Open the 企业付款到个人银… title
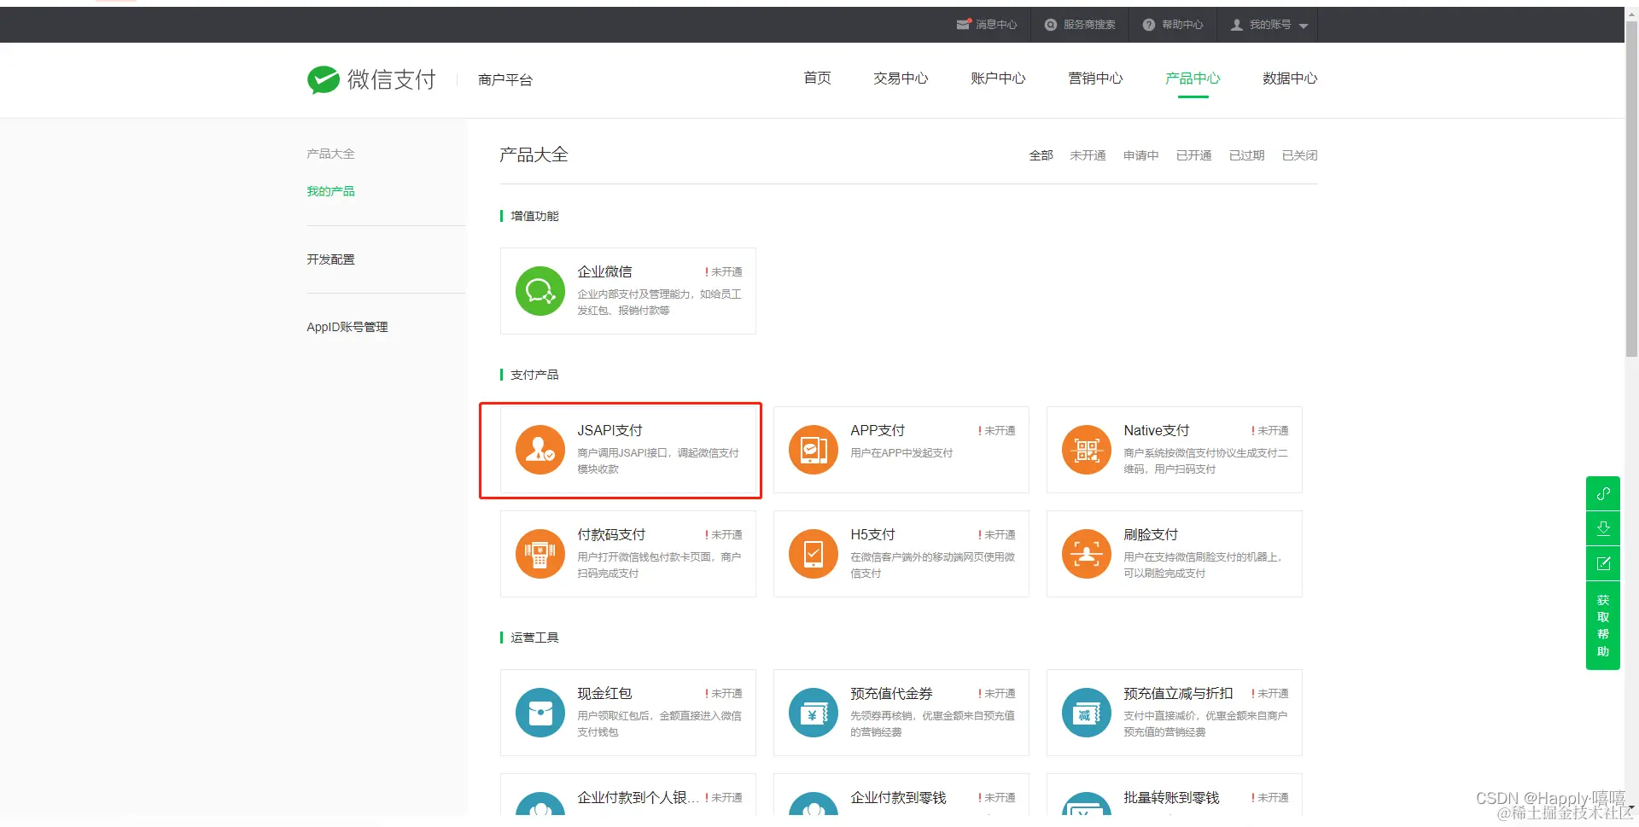The width and height of the screenshot is (1639, 827). click(638, 798)
